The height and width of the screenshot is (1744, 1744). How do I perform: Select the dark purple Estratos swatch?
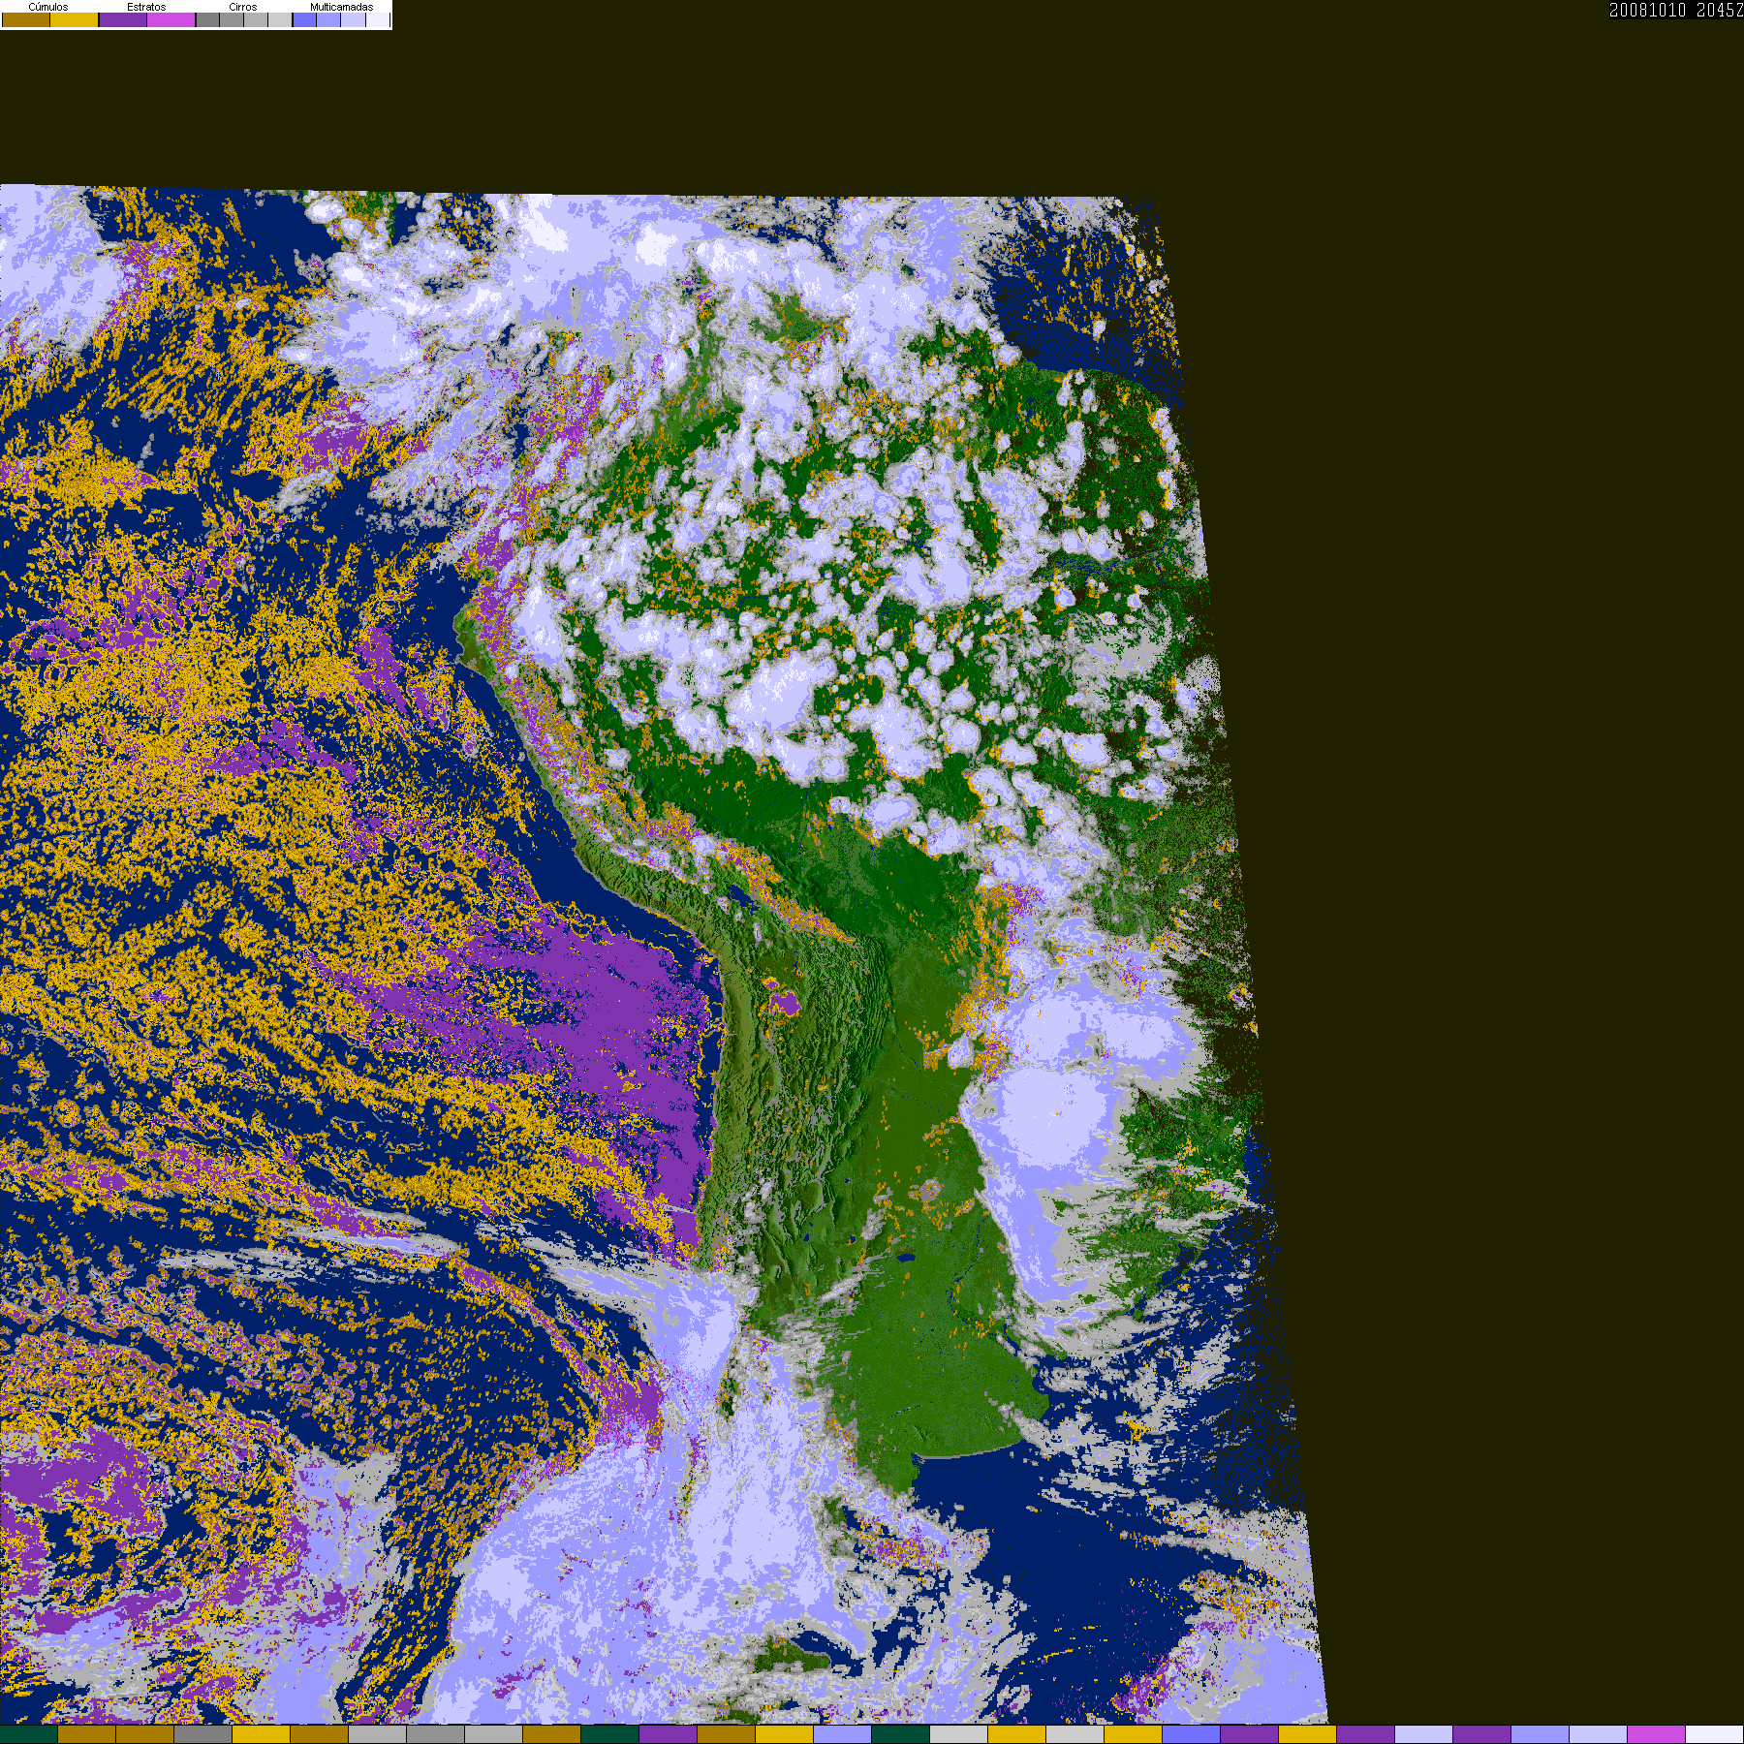coord(123,19)
